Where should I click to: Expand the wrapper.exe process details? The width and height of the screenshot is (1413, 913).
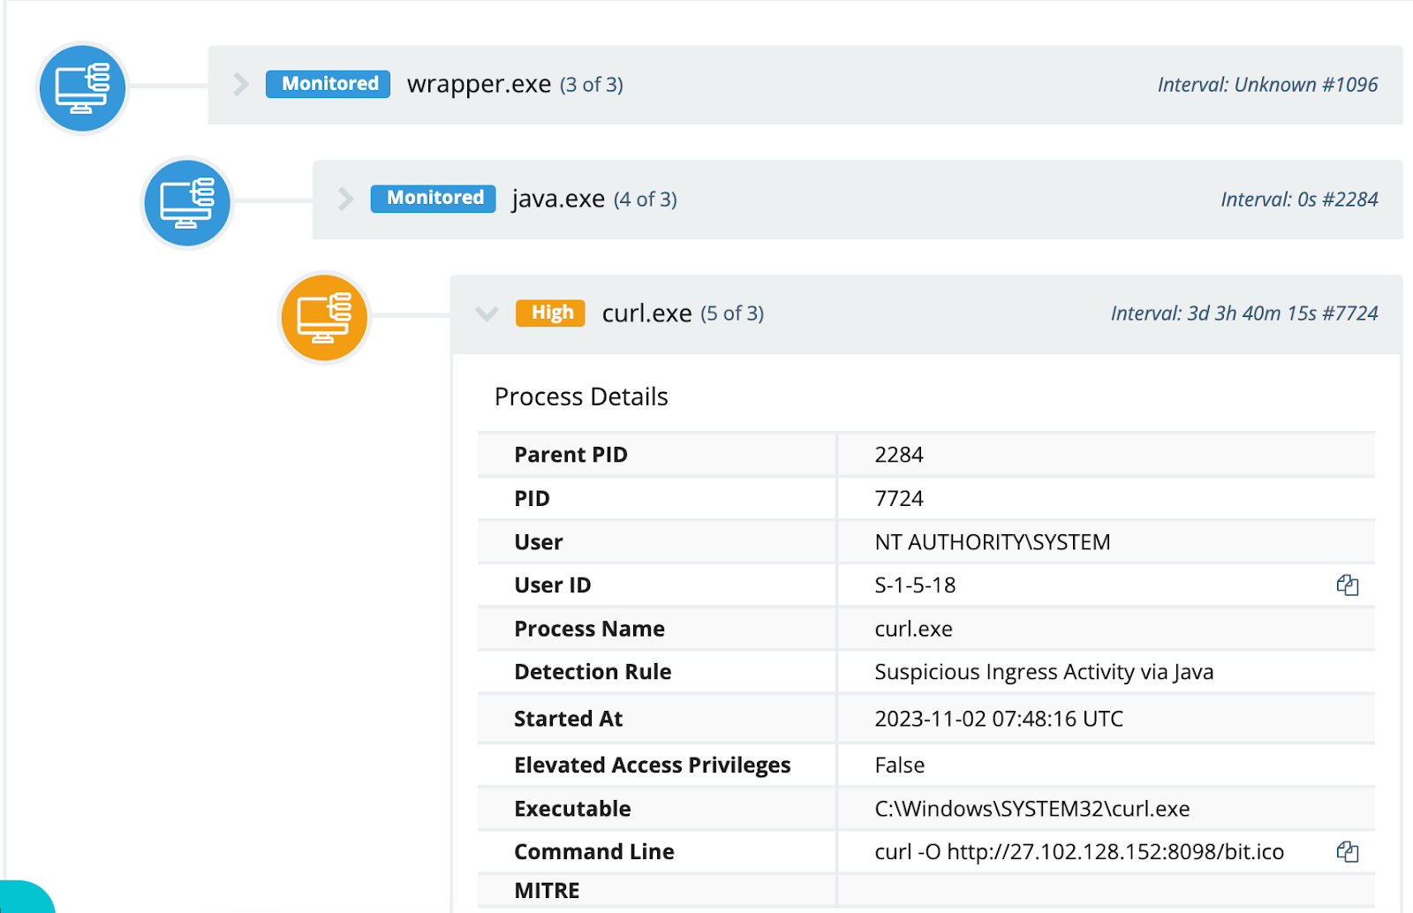coord(239,84)
